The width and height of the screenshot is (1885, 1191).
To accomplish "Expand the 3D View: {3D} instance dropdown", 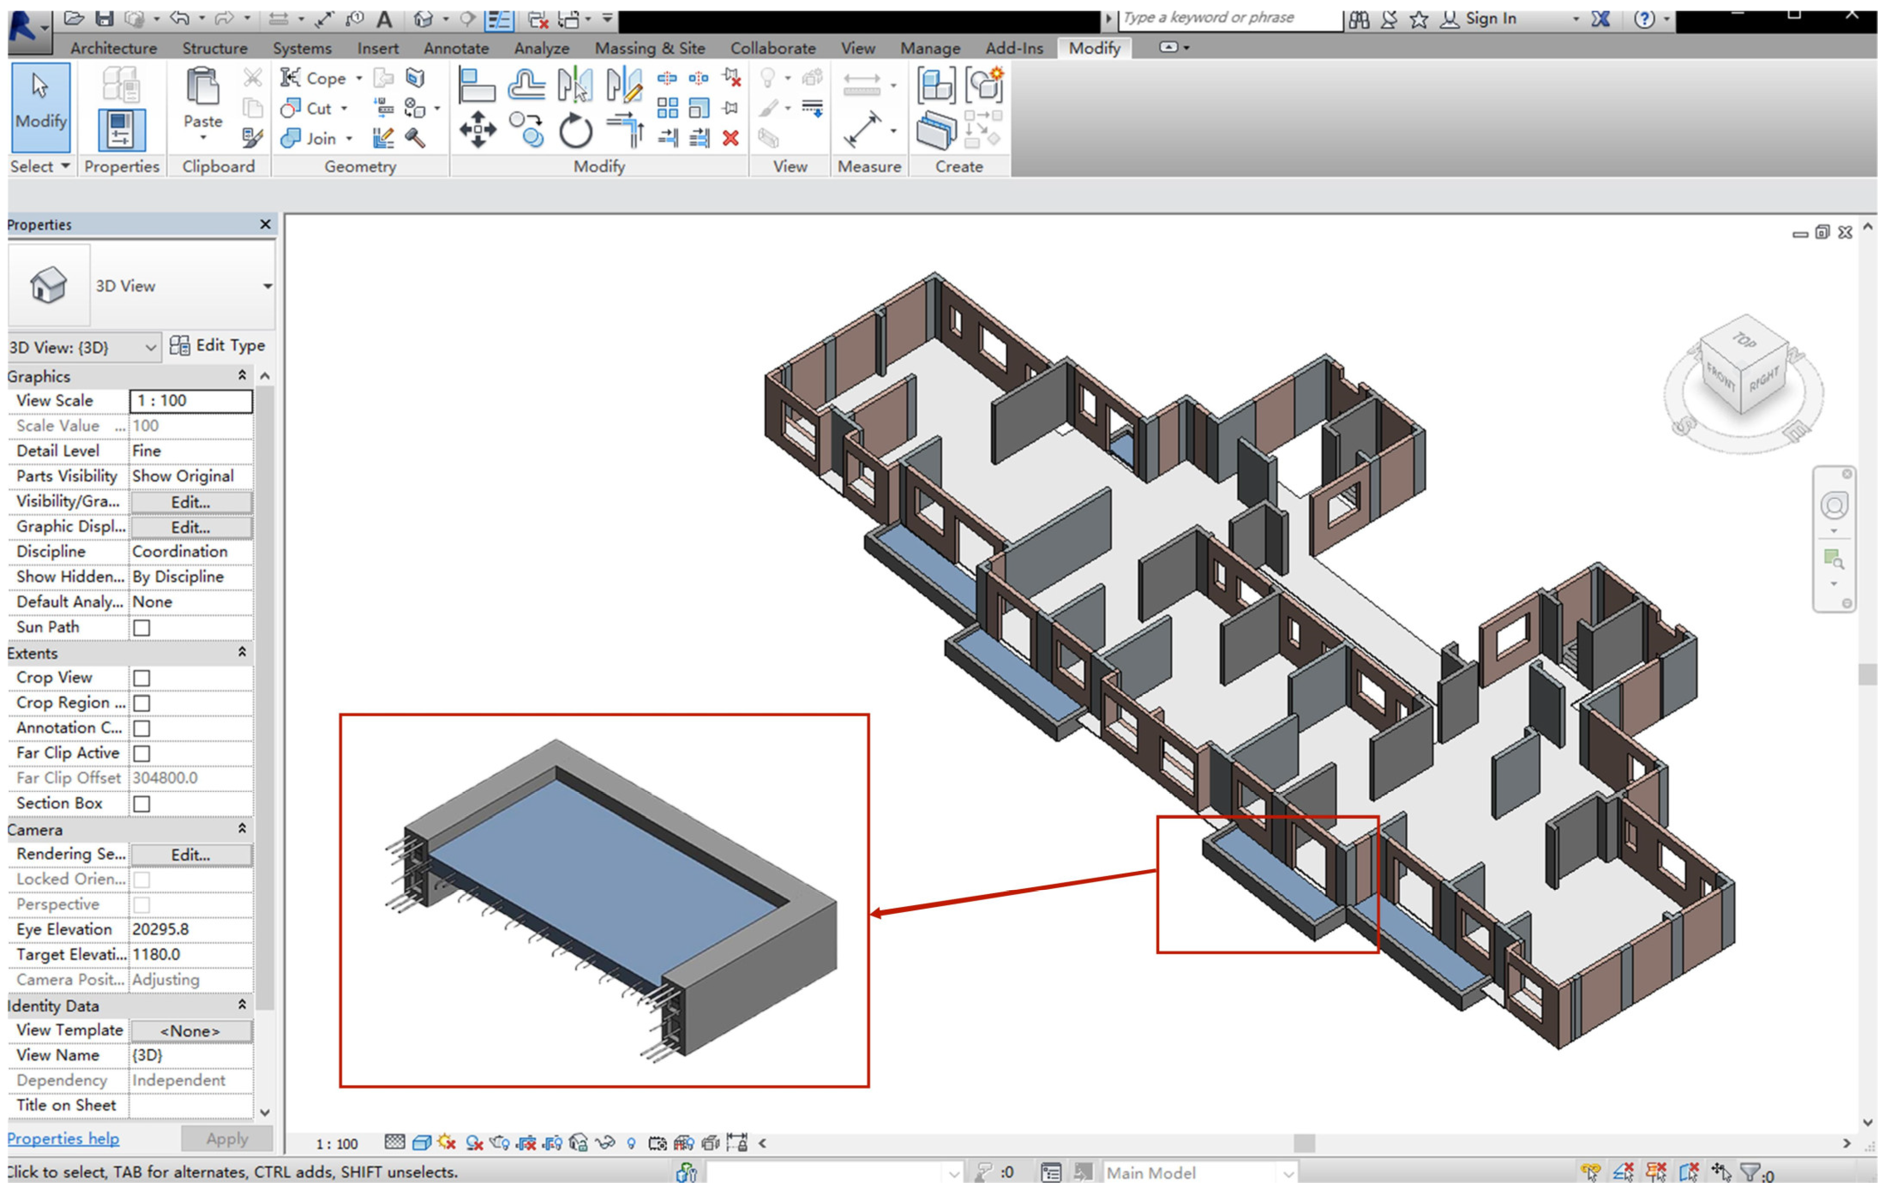I will [150, 347].
